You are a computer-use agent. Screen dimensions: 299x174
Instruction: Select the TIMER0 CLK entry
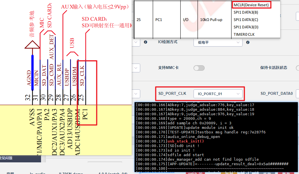click(244, 35)
